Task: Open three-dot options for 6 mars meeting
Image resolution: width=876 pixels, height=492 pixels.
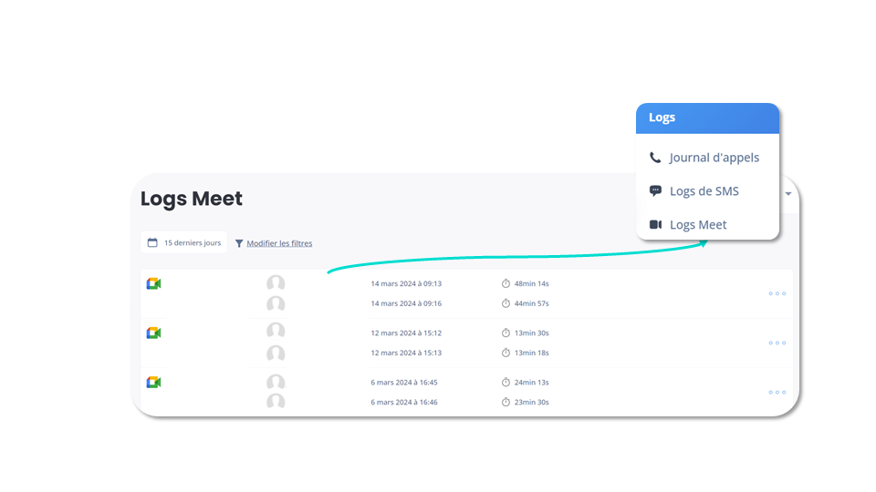Action: (777, 392)
